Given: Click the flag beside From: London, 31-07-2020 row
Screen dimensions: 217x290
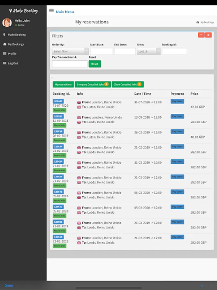Looking at the screenshot, I should click(79, 102).
